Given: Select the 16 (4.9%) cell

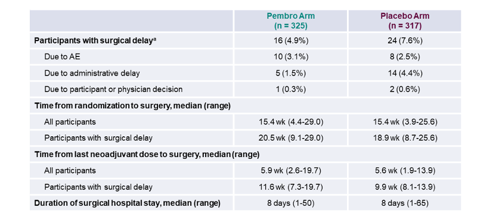Looking at the screenshot, I should [290, 40].
